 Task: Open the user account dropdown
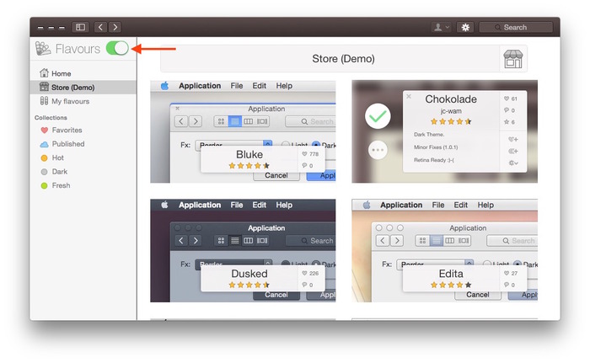pyautogui.click(x=441, y=27)
